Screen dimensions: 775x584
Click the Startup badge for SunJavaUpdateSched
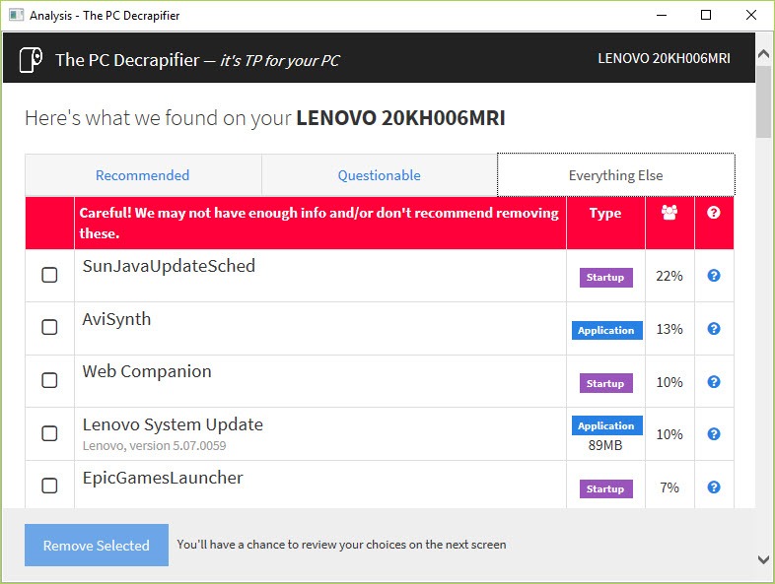point(605,278)
